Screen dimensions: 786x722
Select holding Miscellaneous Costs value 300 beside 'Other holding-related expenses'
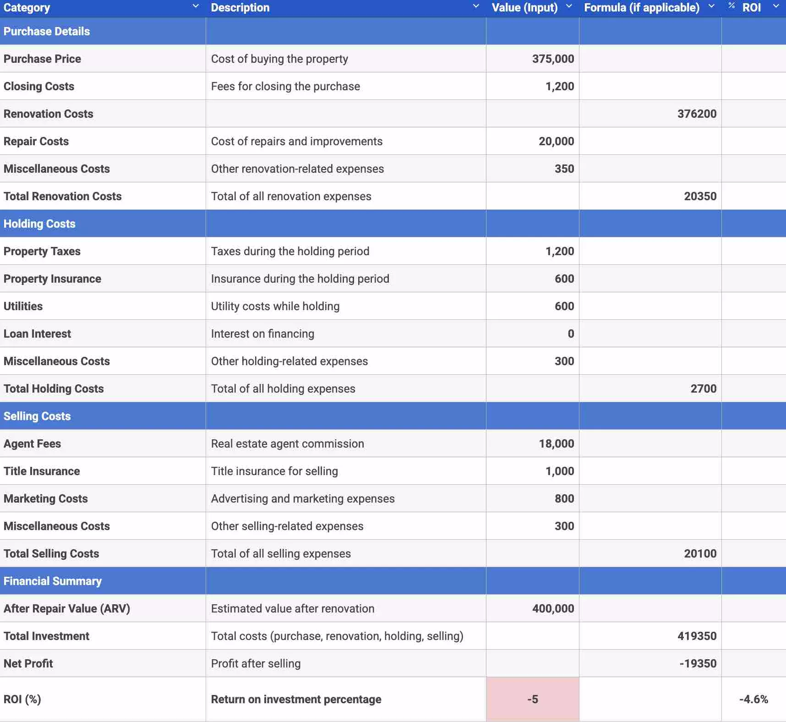click(x=564, y=361)
